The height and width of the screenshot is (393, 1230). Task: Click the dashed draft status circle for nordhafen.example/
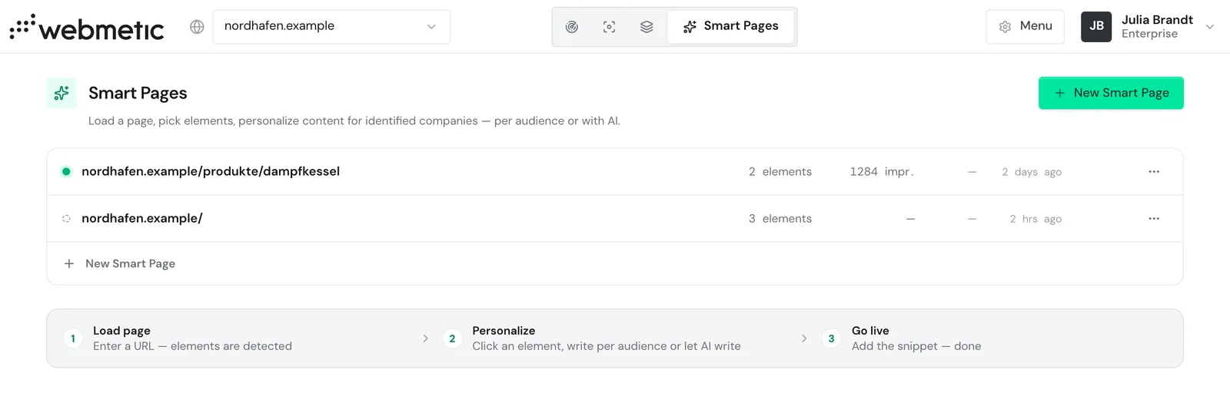pyautogui.click(x=66, y=219)
